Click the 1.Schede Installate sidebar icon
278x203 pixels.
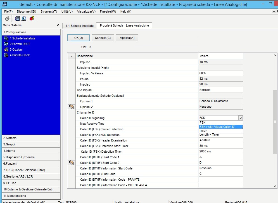click(6, 38)
